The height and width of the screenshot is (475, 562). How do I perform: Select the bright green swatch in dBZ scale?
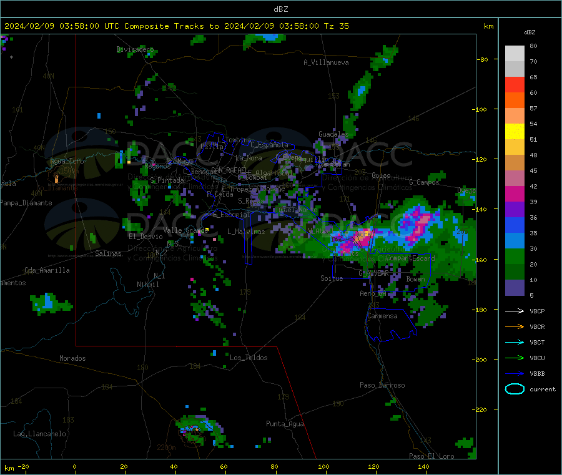tap(515, 256)
